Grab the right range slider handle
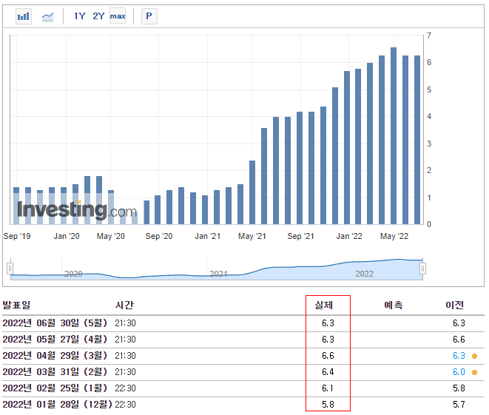489x415 pixels. pos(422,268)
